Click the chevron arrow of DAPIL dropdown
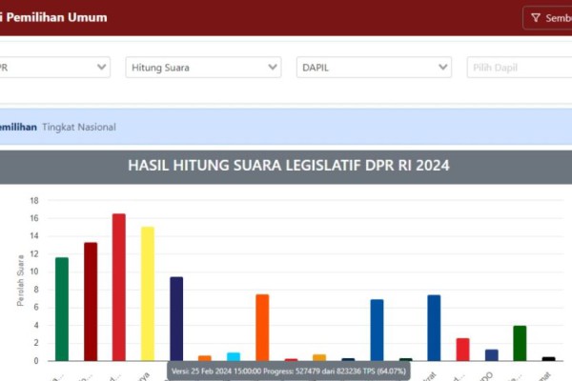 point(443,67)
